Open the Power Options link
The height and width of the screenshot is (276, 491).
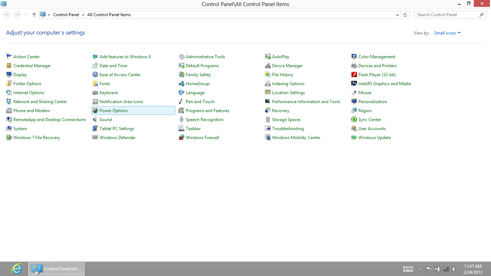click(x=114, y=111)
